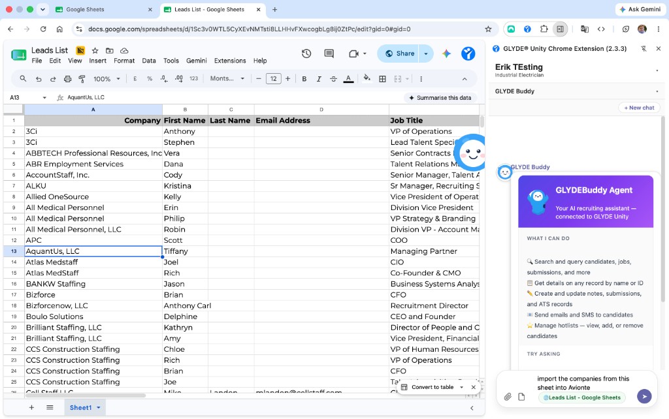This screenshot has height=419, width=669.
Task: Move the document with folder icon
Action: tap(110, 50)
